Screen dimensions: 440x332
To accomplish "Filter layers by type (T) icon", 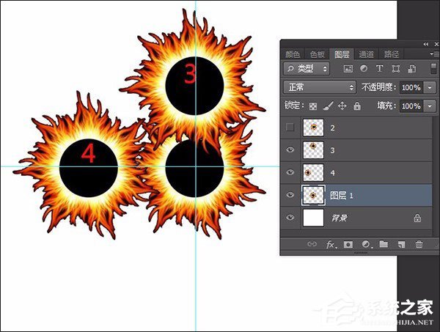I will tap(379, 69).
